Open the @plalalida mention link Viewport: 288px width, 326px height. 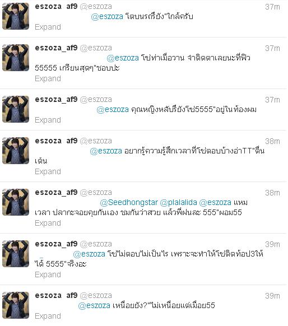pos(178,202)
